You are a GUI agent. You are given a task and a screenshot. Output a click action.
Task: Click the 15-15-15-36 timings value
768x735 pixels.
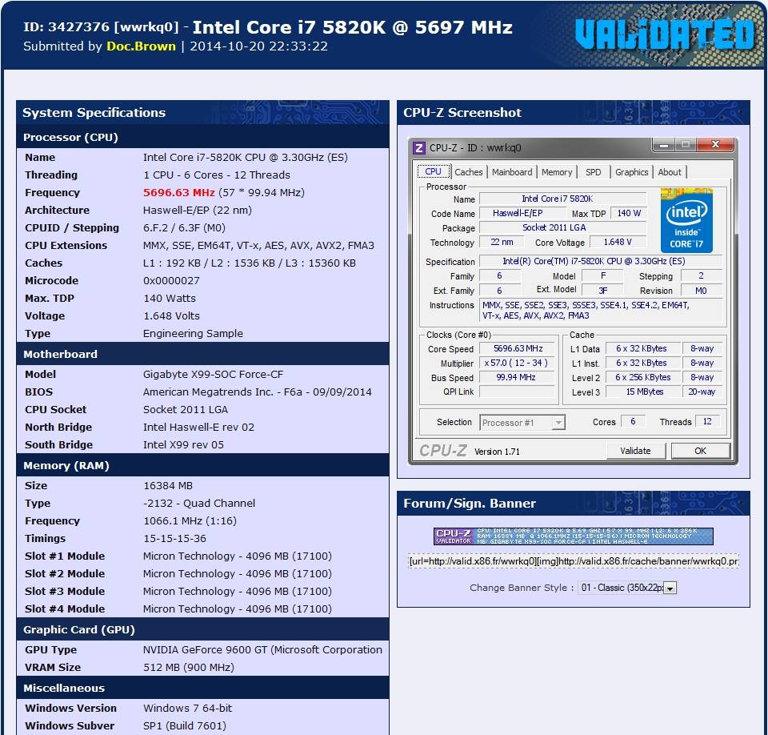175,539
